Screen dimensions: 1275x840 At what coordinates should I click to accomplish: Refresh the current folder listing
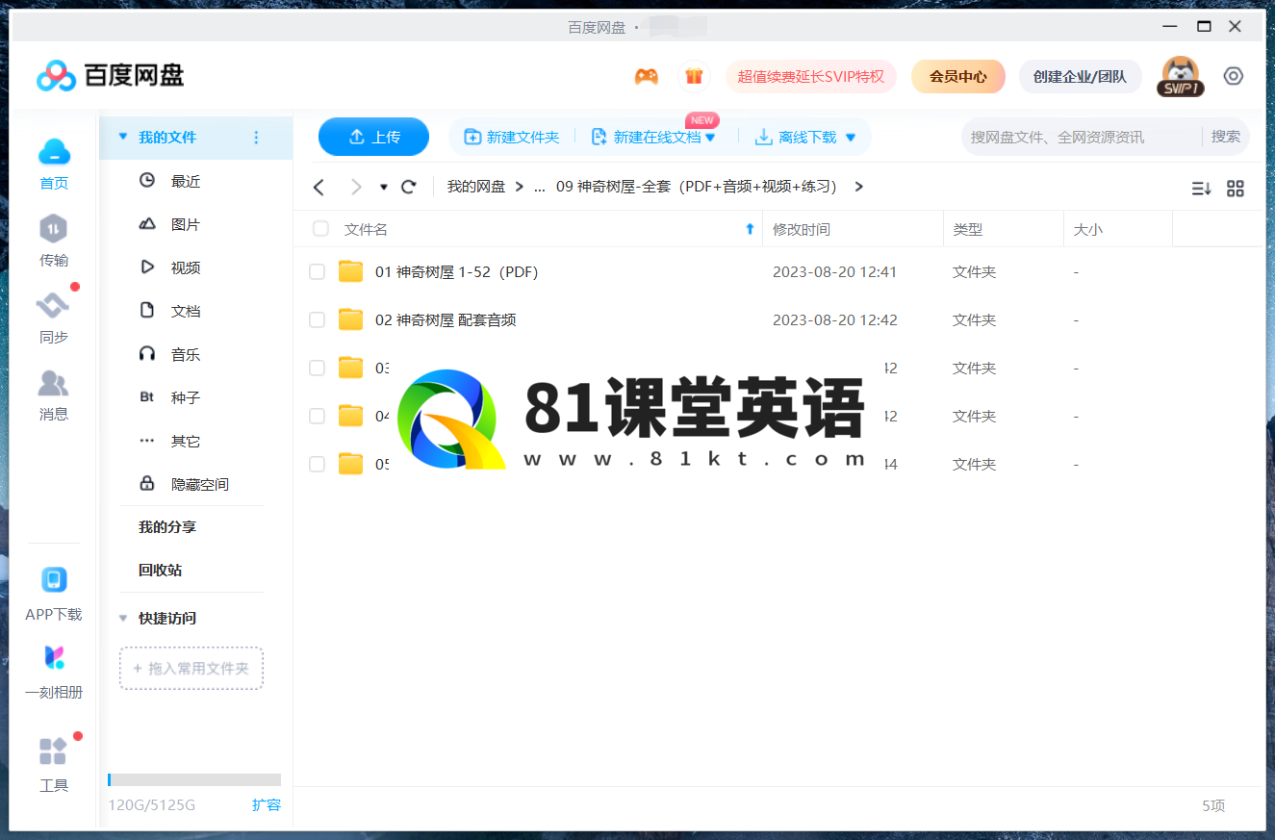409,187
